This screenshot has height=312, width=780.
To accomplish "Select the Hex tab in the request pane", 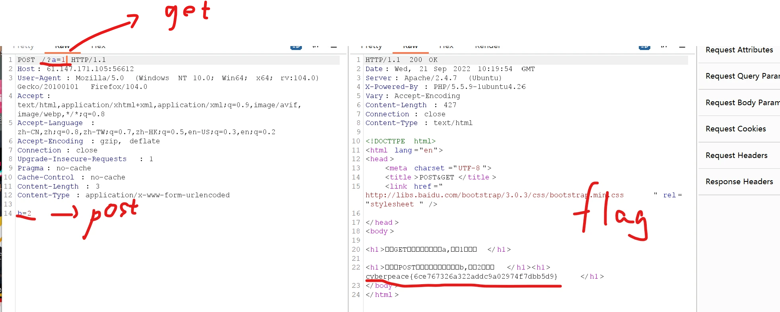I will coord(98,47).
